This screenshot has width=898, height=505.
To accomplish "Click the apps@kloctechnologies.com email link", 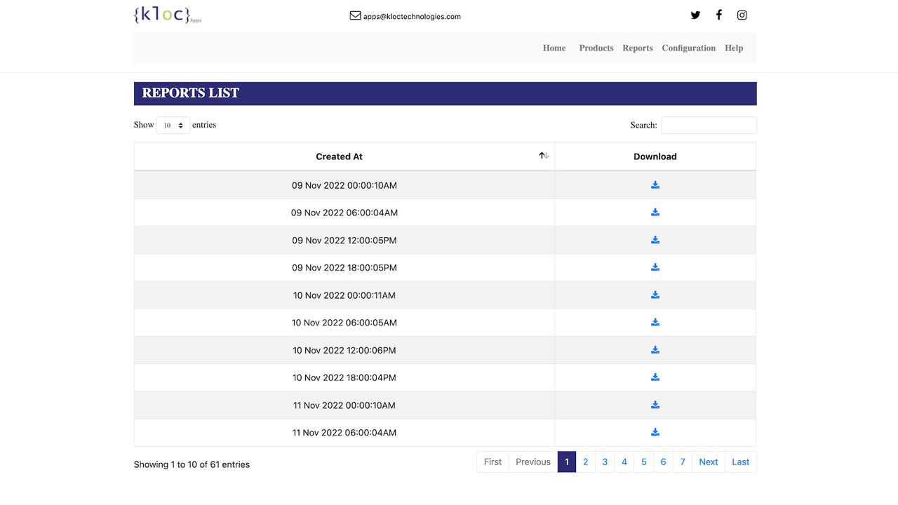I will pyautogui.click(x=412, y=16).
